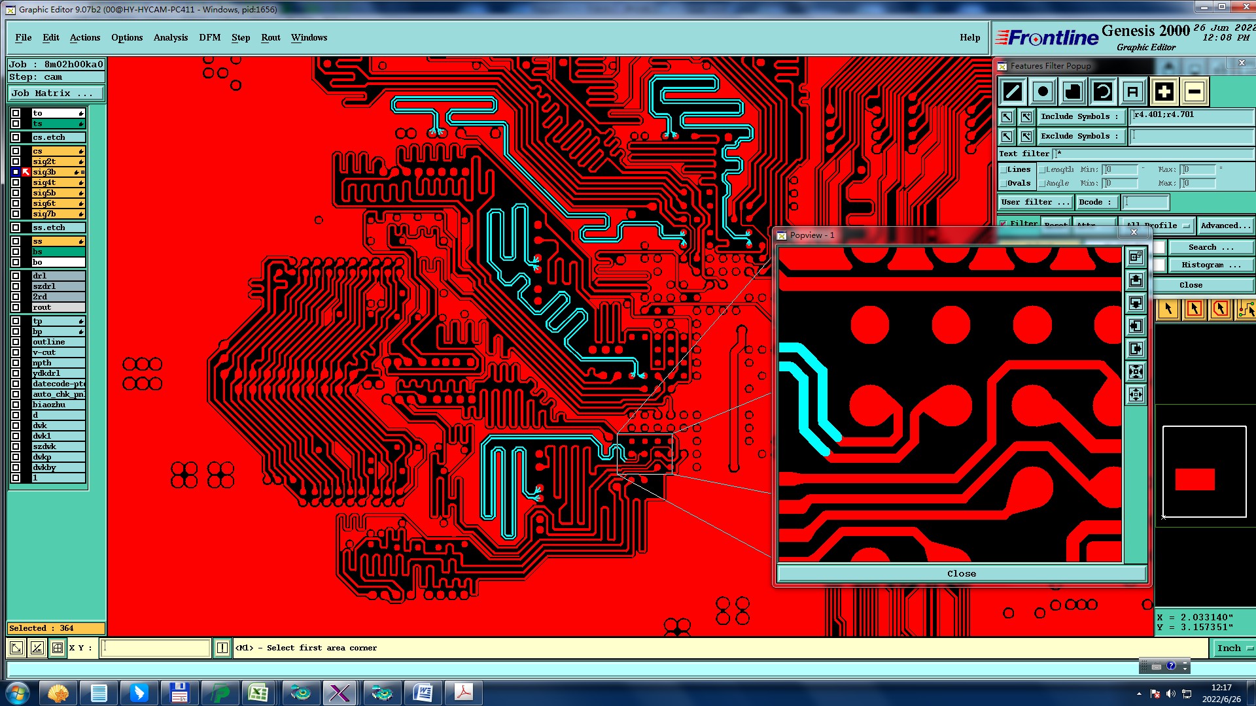
Task: Select the arc feature filter icon
Action: tap(1103, 92)
